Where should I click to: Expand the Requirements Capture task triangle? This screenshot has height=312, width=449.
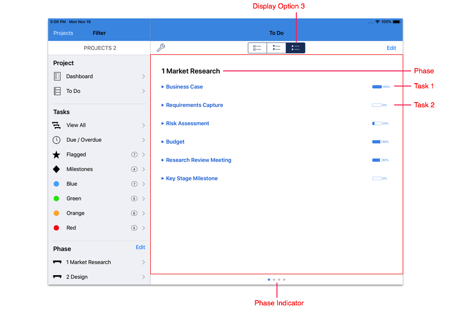pyautogui.click(x=163, y=105)
